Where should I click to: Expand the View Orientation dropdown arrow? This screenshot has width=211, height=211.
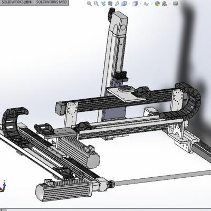point(129,4)
